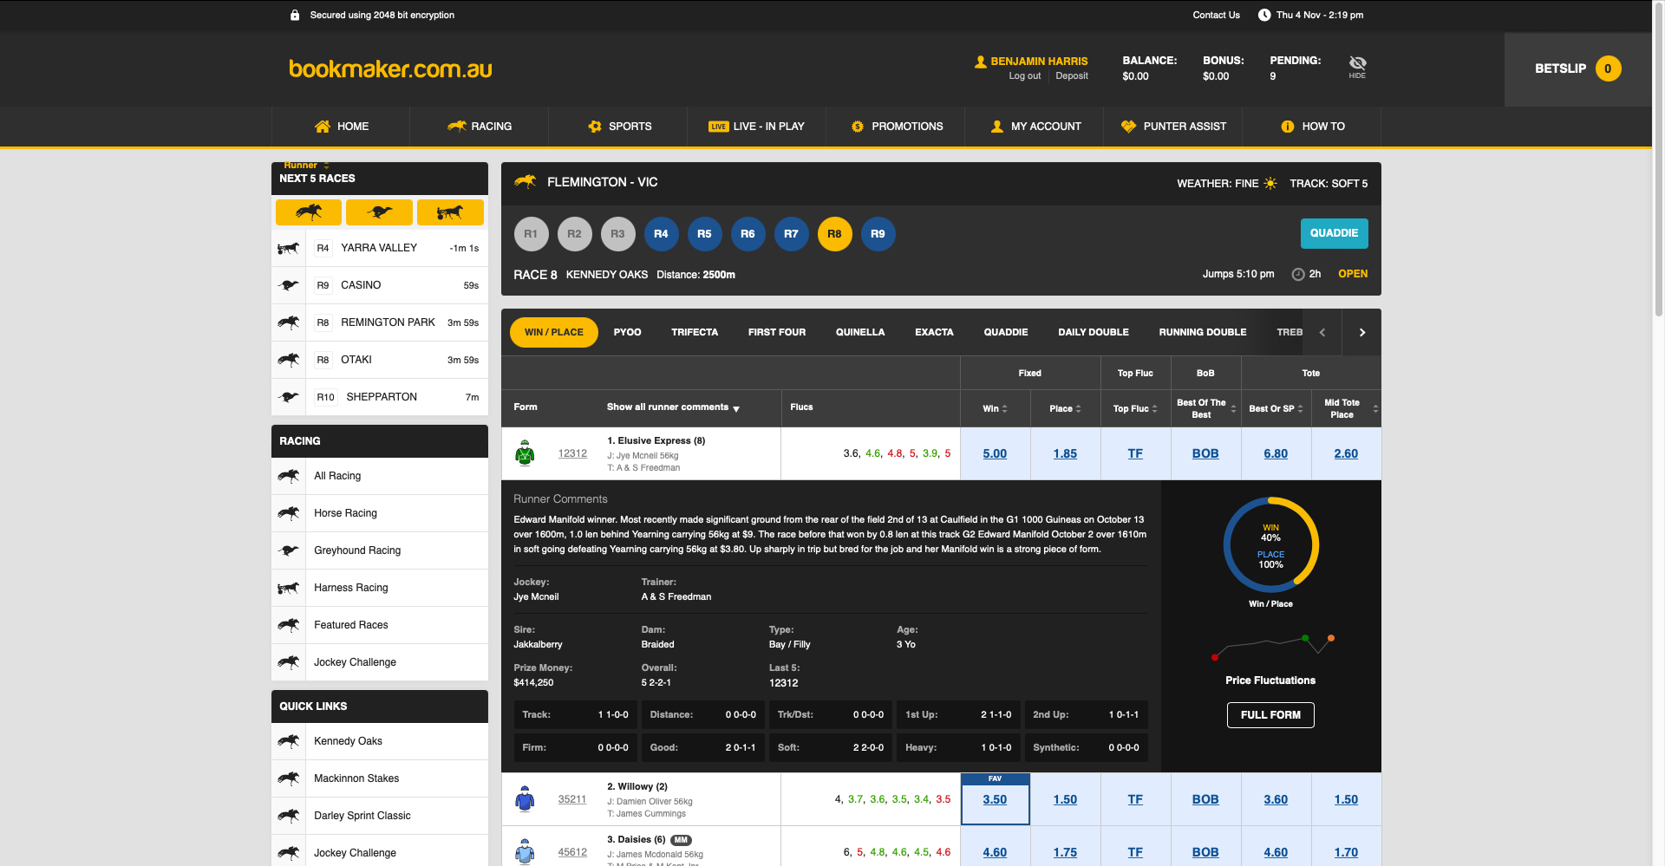Click the harness racing filter icon in Next 5 Races

(450, 212)
